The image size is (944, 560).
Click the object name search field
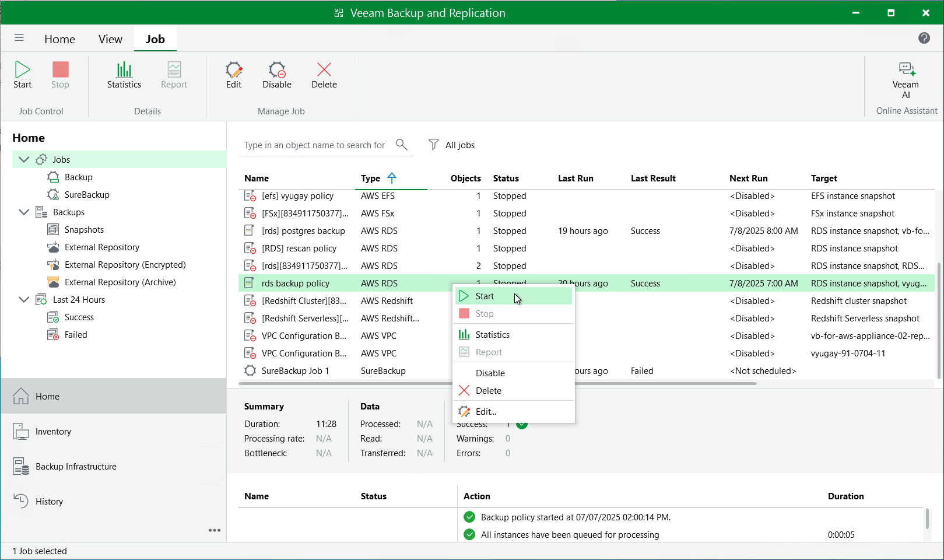coord(315,145)
